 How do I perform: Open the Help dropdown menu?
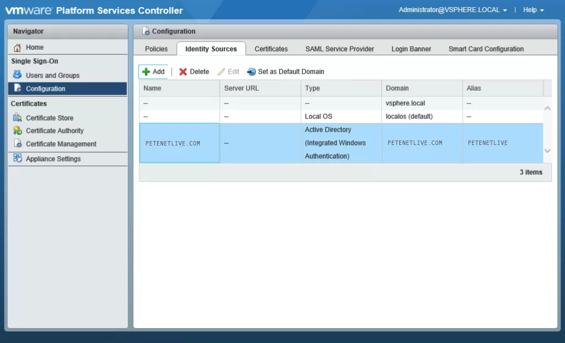tap(533, 10)
